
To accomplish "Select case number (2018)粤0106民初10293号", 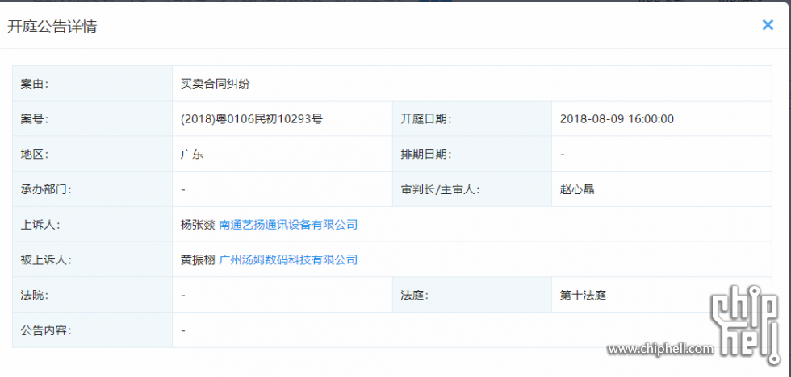I will click(251, 118).
